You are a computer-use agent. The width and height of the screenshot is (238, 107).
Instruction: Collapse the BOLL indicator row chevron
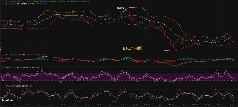3,4
